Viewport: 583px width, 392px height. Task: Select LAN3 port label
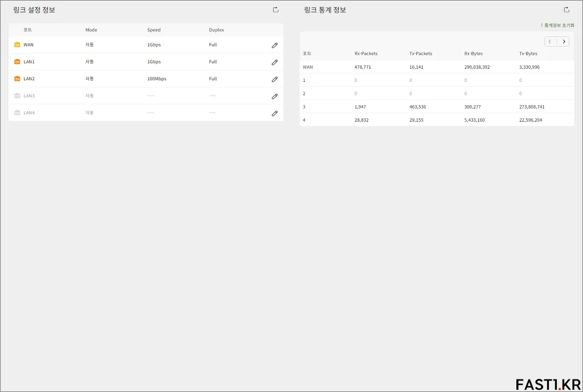pos(29,96)
